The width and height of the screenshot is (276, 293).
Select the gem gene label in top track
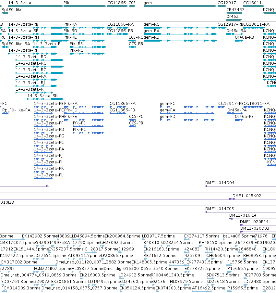tap(148, 3)
